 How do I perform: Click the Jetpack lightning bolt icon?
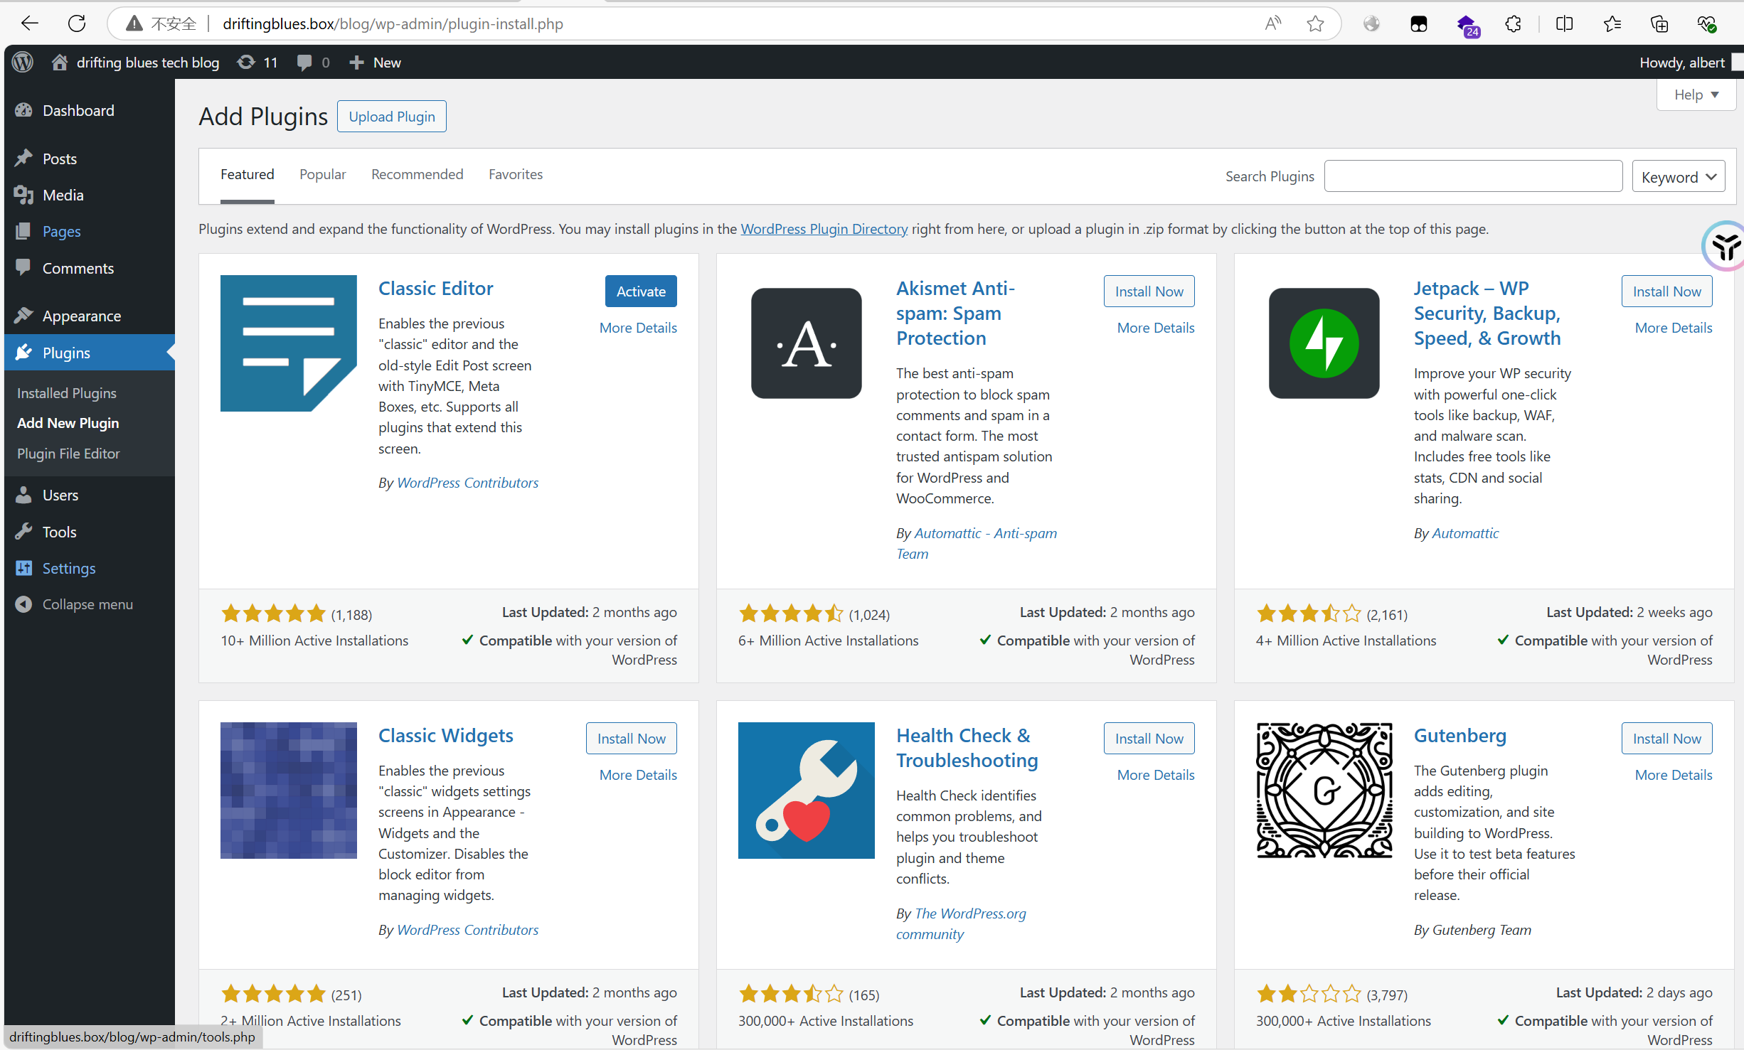click(x=1324, y=343)
